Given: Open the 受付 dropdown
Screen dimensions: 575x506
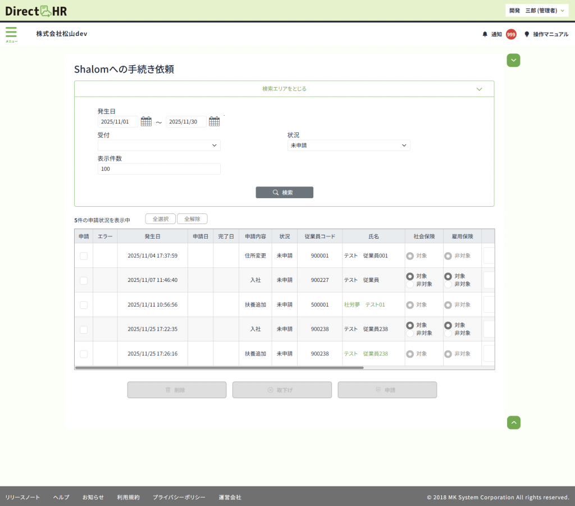Looking at the screenshot, I should [x=159, y=145].
